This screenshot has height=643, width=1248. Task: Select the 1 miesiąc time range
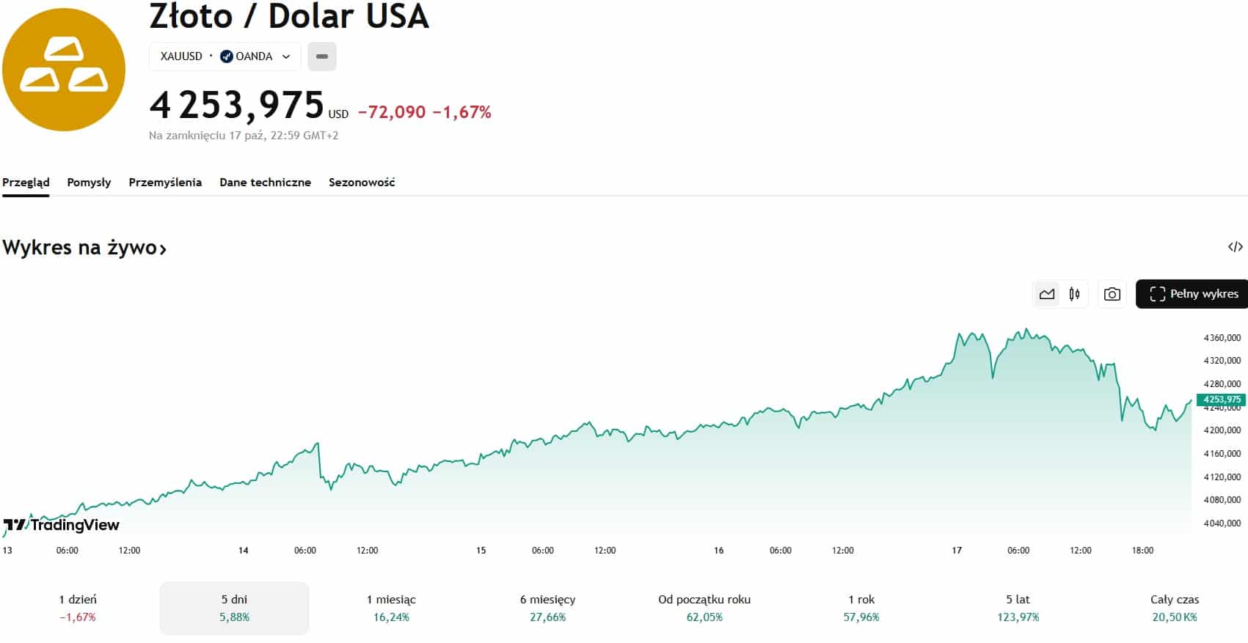click(x=391, y=608)
